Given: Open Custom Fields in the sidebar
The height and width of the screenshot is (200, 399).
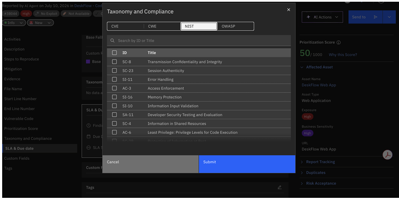Looking at the screenshot, I should point(16,159).
